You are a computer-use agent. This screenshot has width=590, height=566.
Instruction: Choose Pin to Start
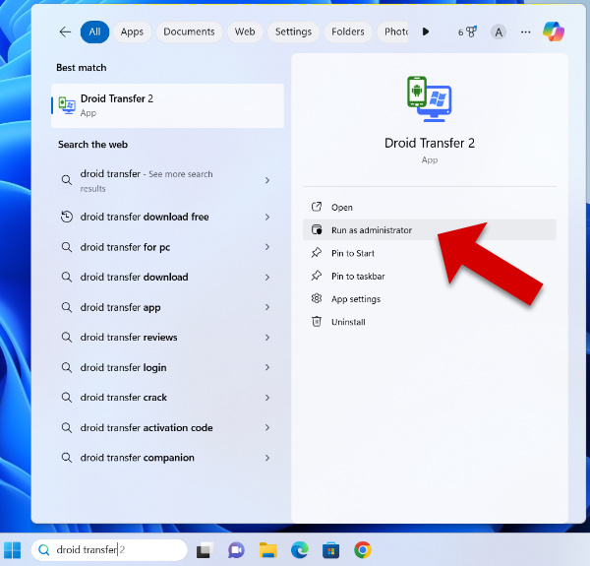pos(430,253)
